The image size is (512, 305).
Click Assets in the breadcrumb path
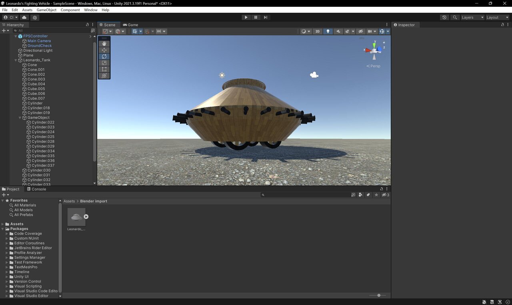pyautogui.click(x=69, y=201)
